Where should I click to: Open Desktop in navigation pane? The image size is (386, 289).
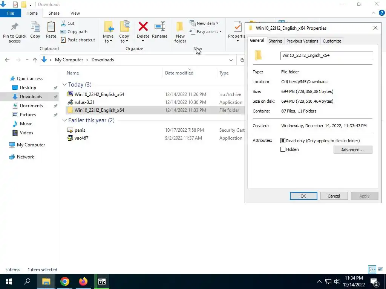pyautogui.click(x=28, y=88)
